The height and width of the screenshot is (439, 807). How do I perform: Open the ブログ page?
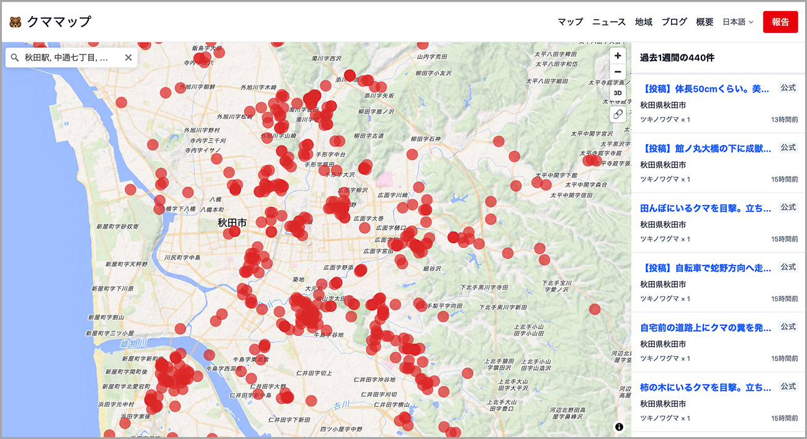674,22
